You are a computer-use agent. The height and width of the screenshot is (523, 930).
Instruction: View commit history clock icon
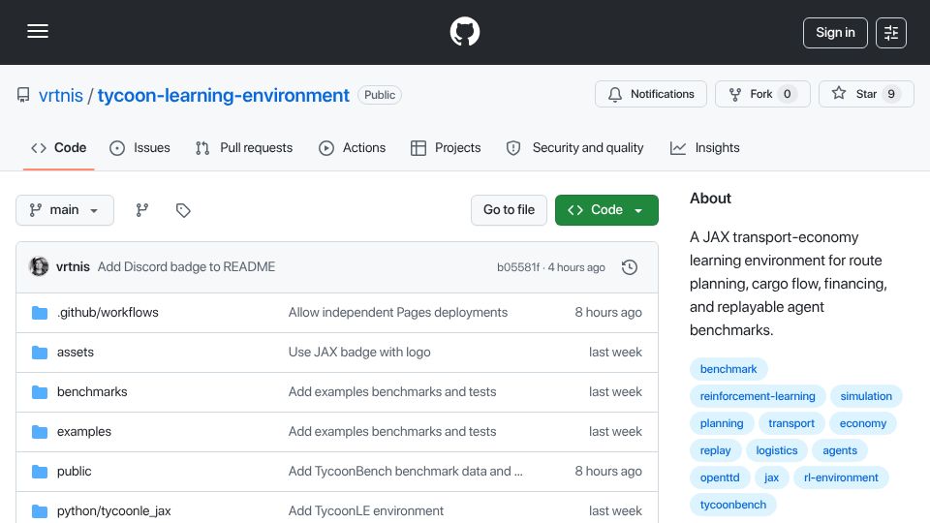pyautogui.click(x=630, y=267)
